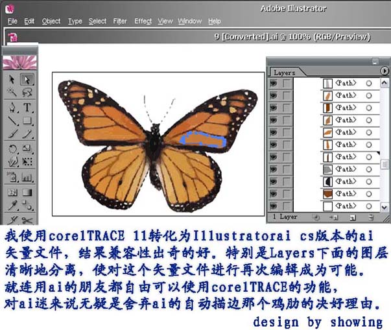Toggle lock box for the thin dark line Path
Screen dimensions: 391x330
287,157
